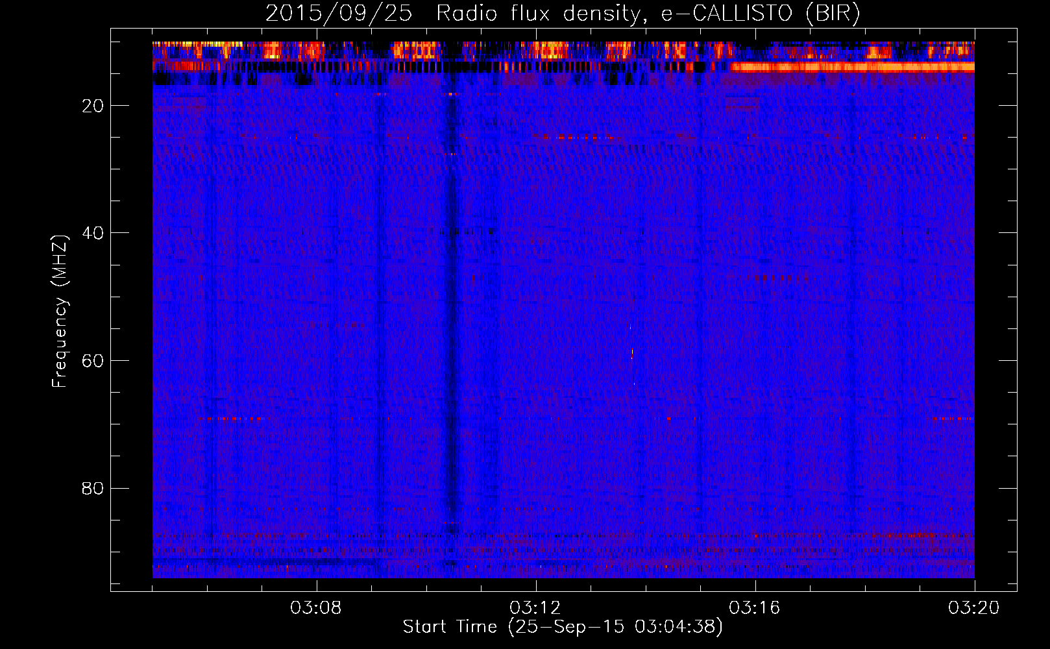Image resolution: width=1050 pixels, height=649 pixels.
Task: Click the 'Frequency (MHZ)' axis label
Action: click(60, 312)
